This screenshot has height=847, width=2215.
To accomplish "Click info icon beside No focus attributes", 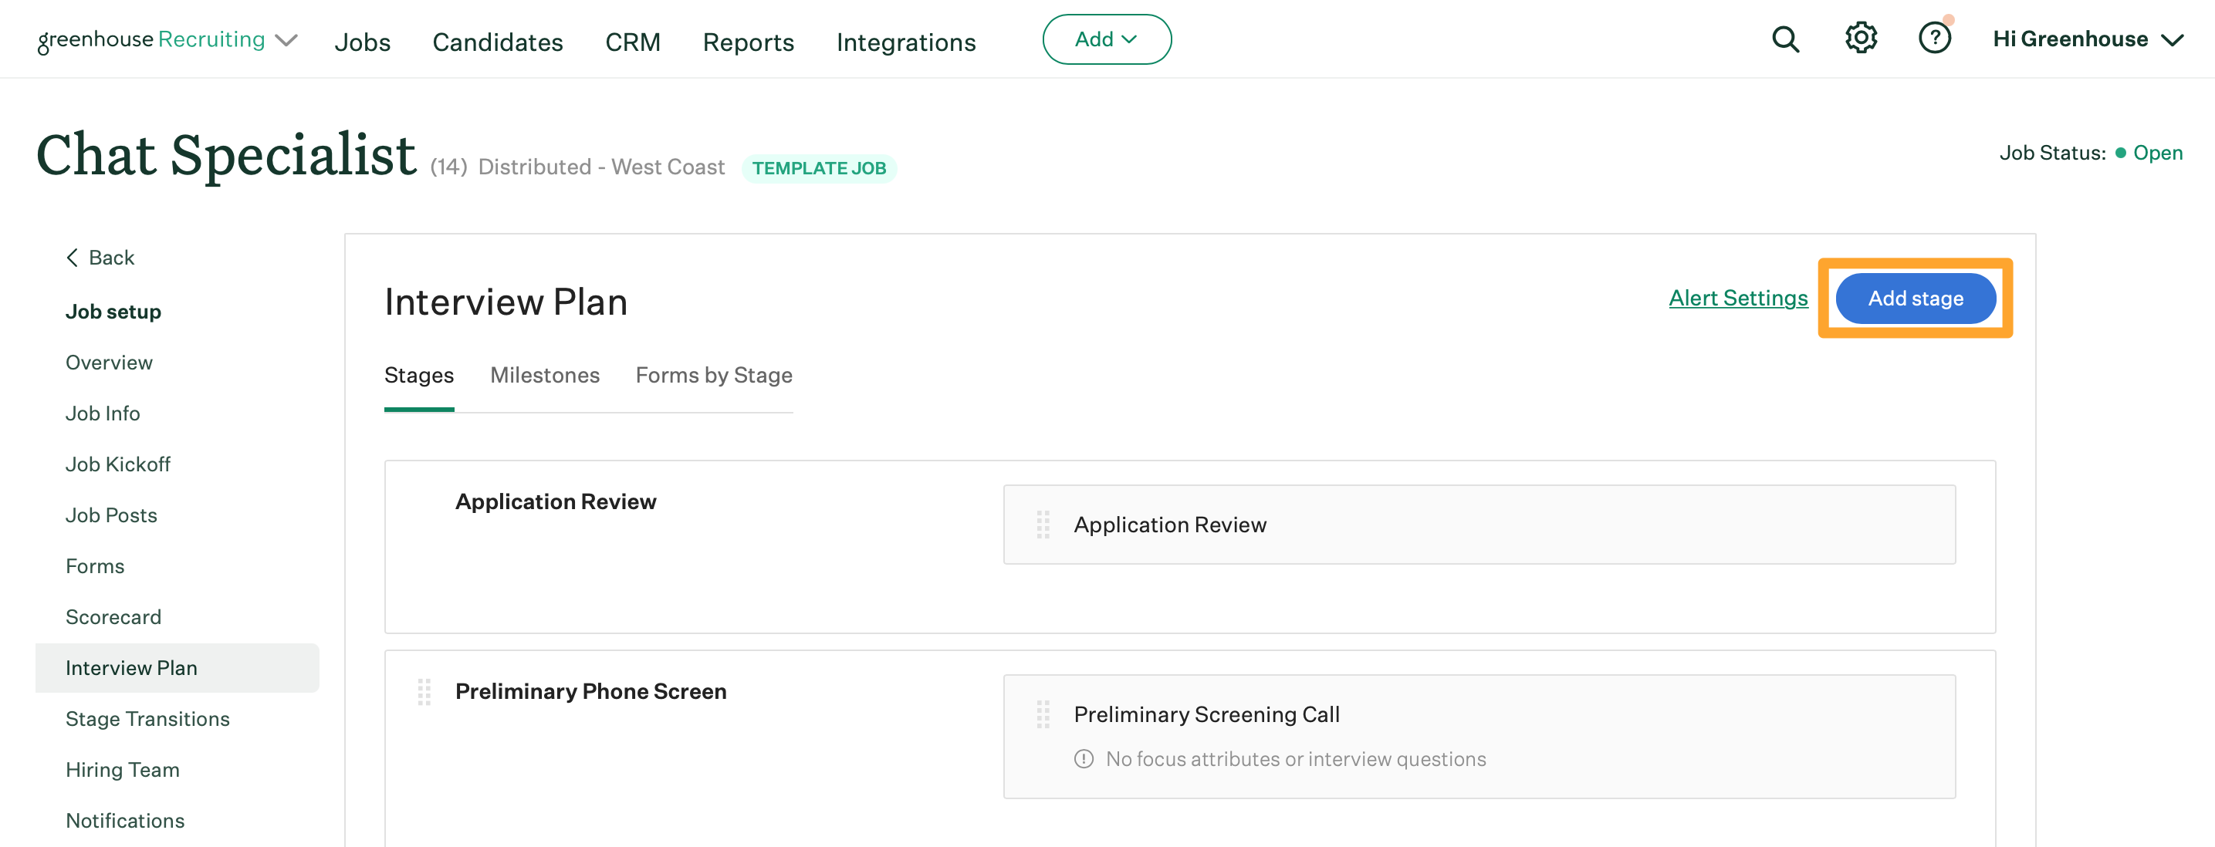I will click(1084, 759).
